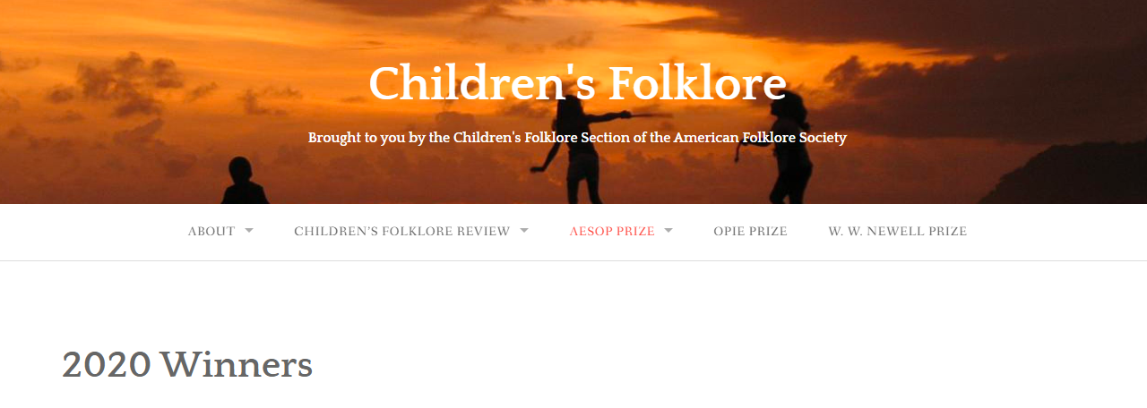
Task: Click the dark hillside in the header's bottom-right
Action: coord(1075,177)
